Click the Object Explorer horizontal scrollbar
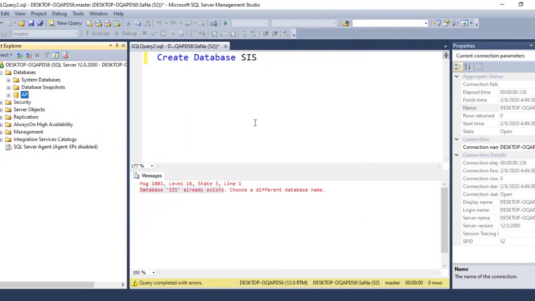Screen dimensions: 535x301 coord(47,285)
